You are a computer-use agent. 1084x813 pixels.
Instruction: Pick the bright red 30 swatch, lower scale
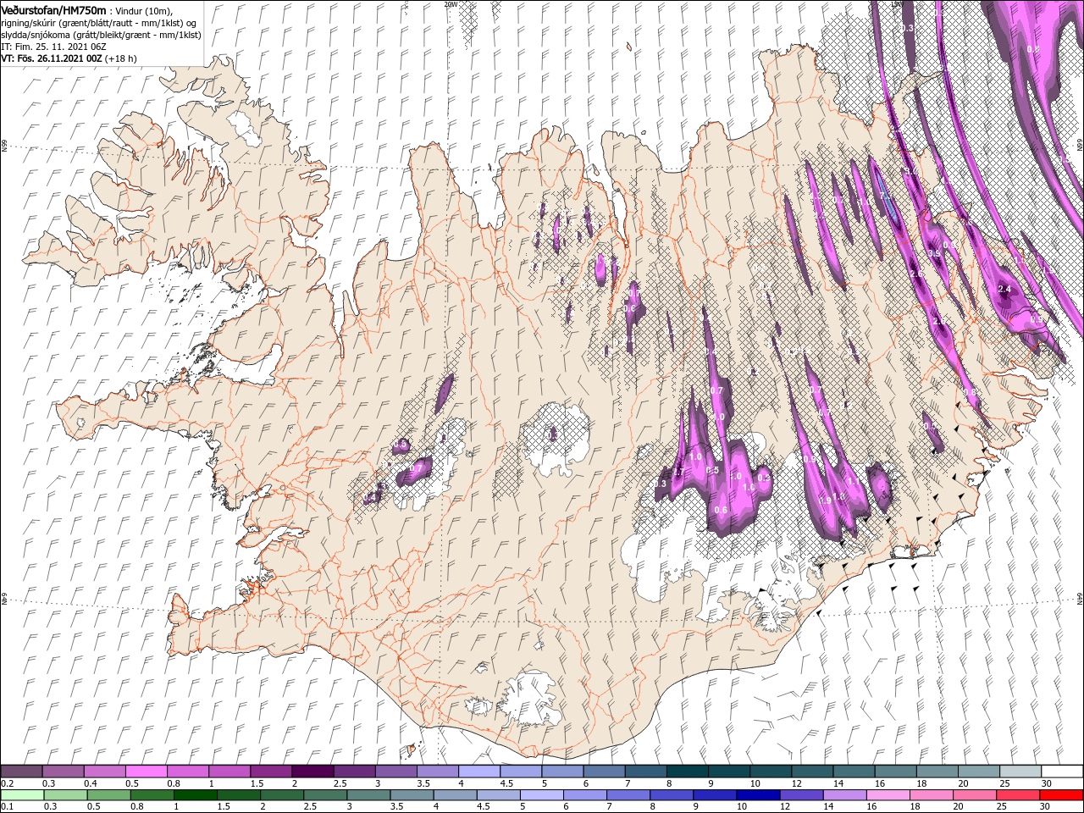point(1062,795)
